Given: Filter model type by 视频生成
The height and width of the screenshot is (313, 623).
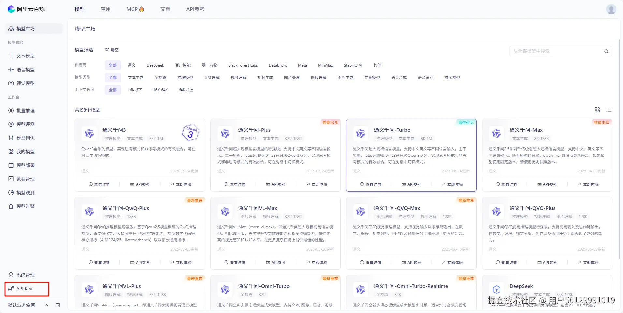Looking at the screenshot, I should tap(265, 78).
